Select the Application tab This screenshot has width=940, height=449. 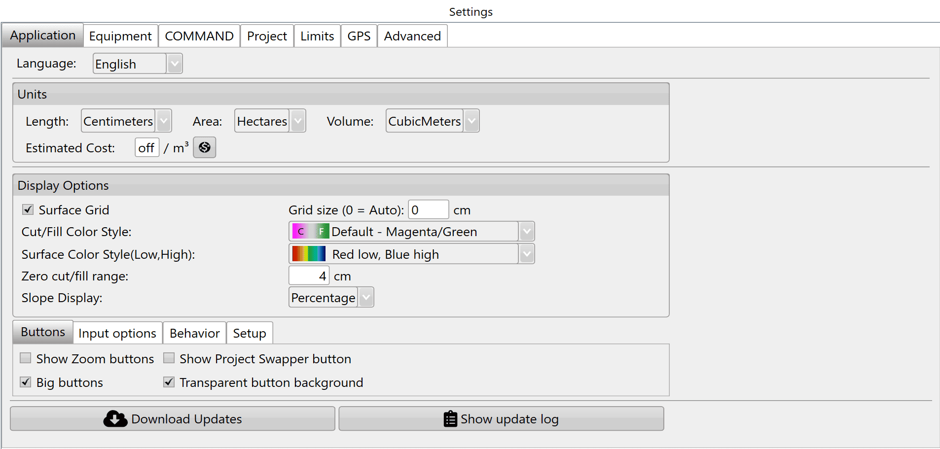point(42,35)
